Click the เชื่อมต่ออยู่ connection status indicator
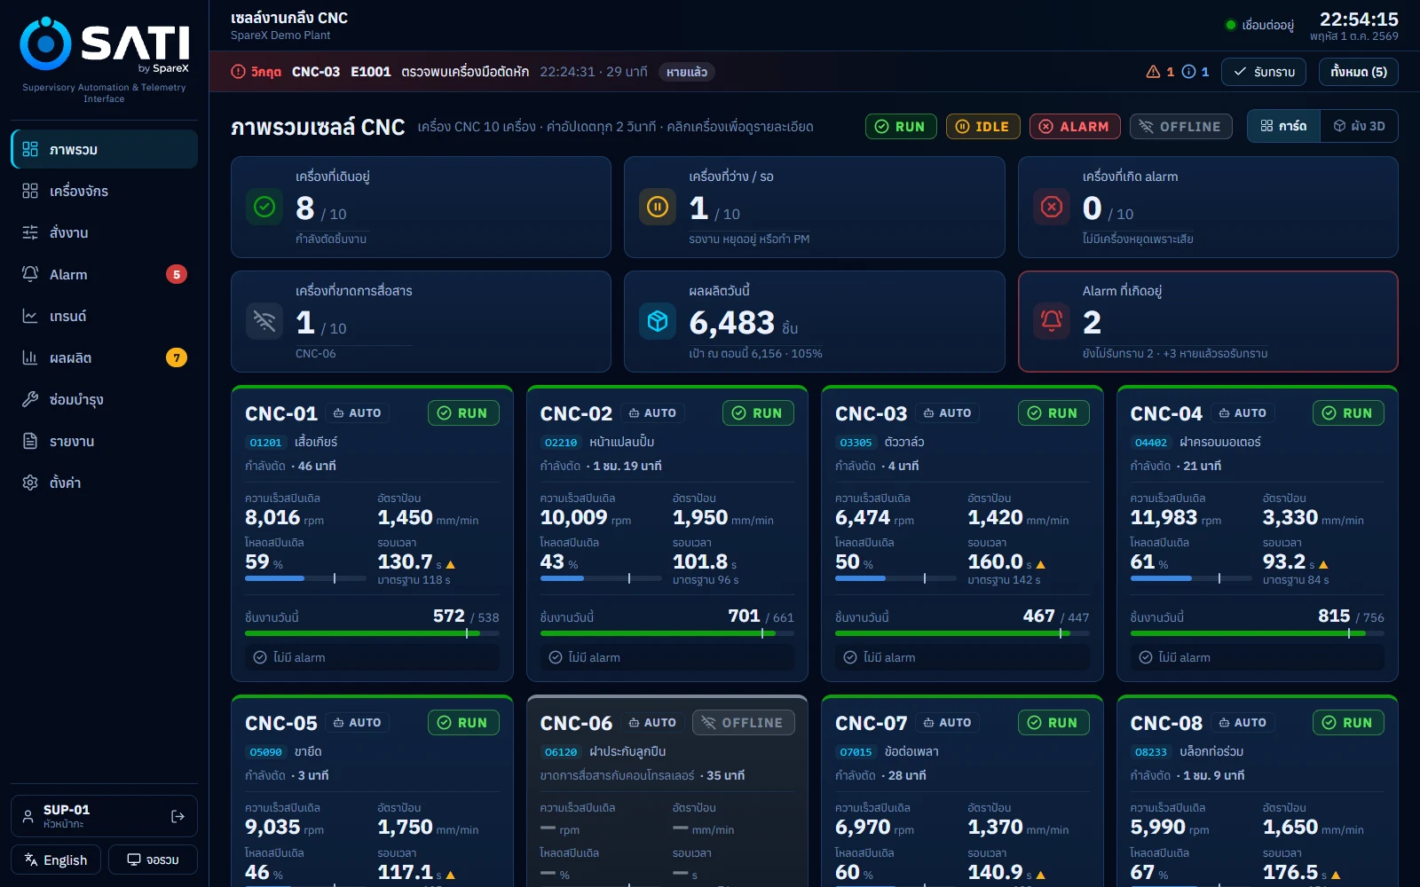Image resolution: width=1420 pixels, height=887 pixels. pyautogui.click(x=1259, y=25)
